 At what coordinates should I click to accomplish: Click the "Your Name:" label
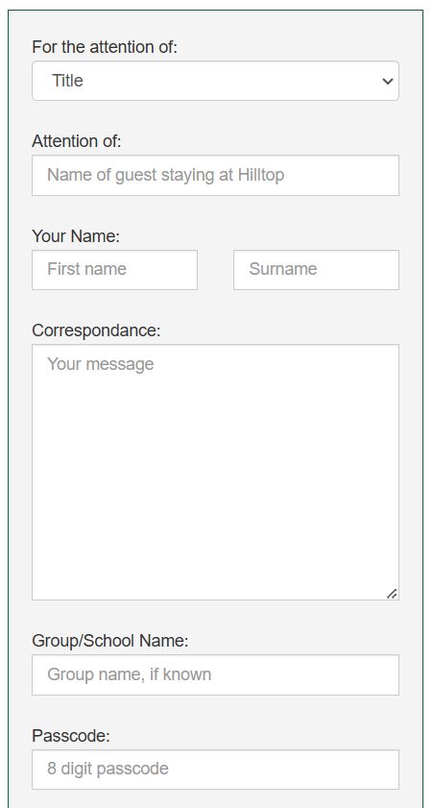76,236
